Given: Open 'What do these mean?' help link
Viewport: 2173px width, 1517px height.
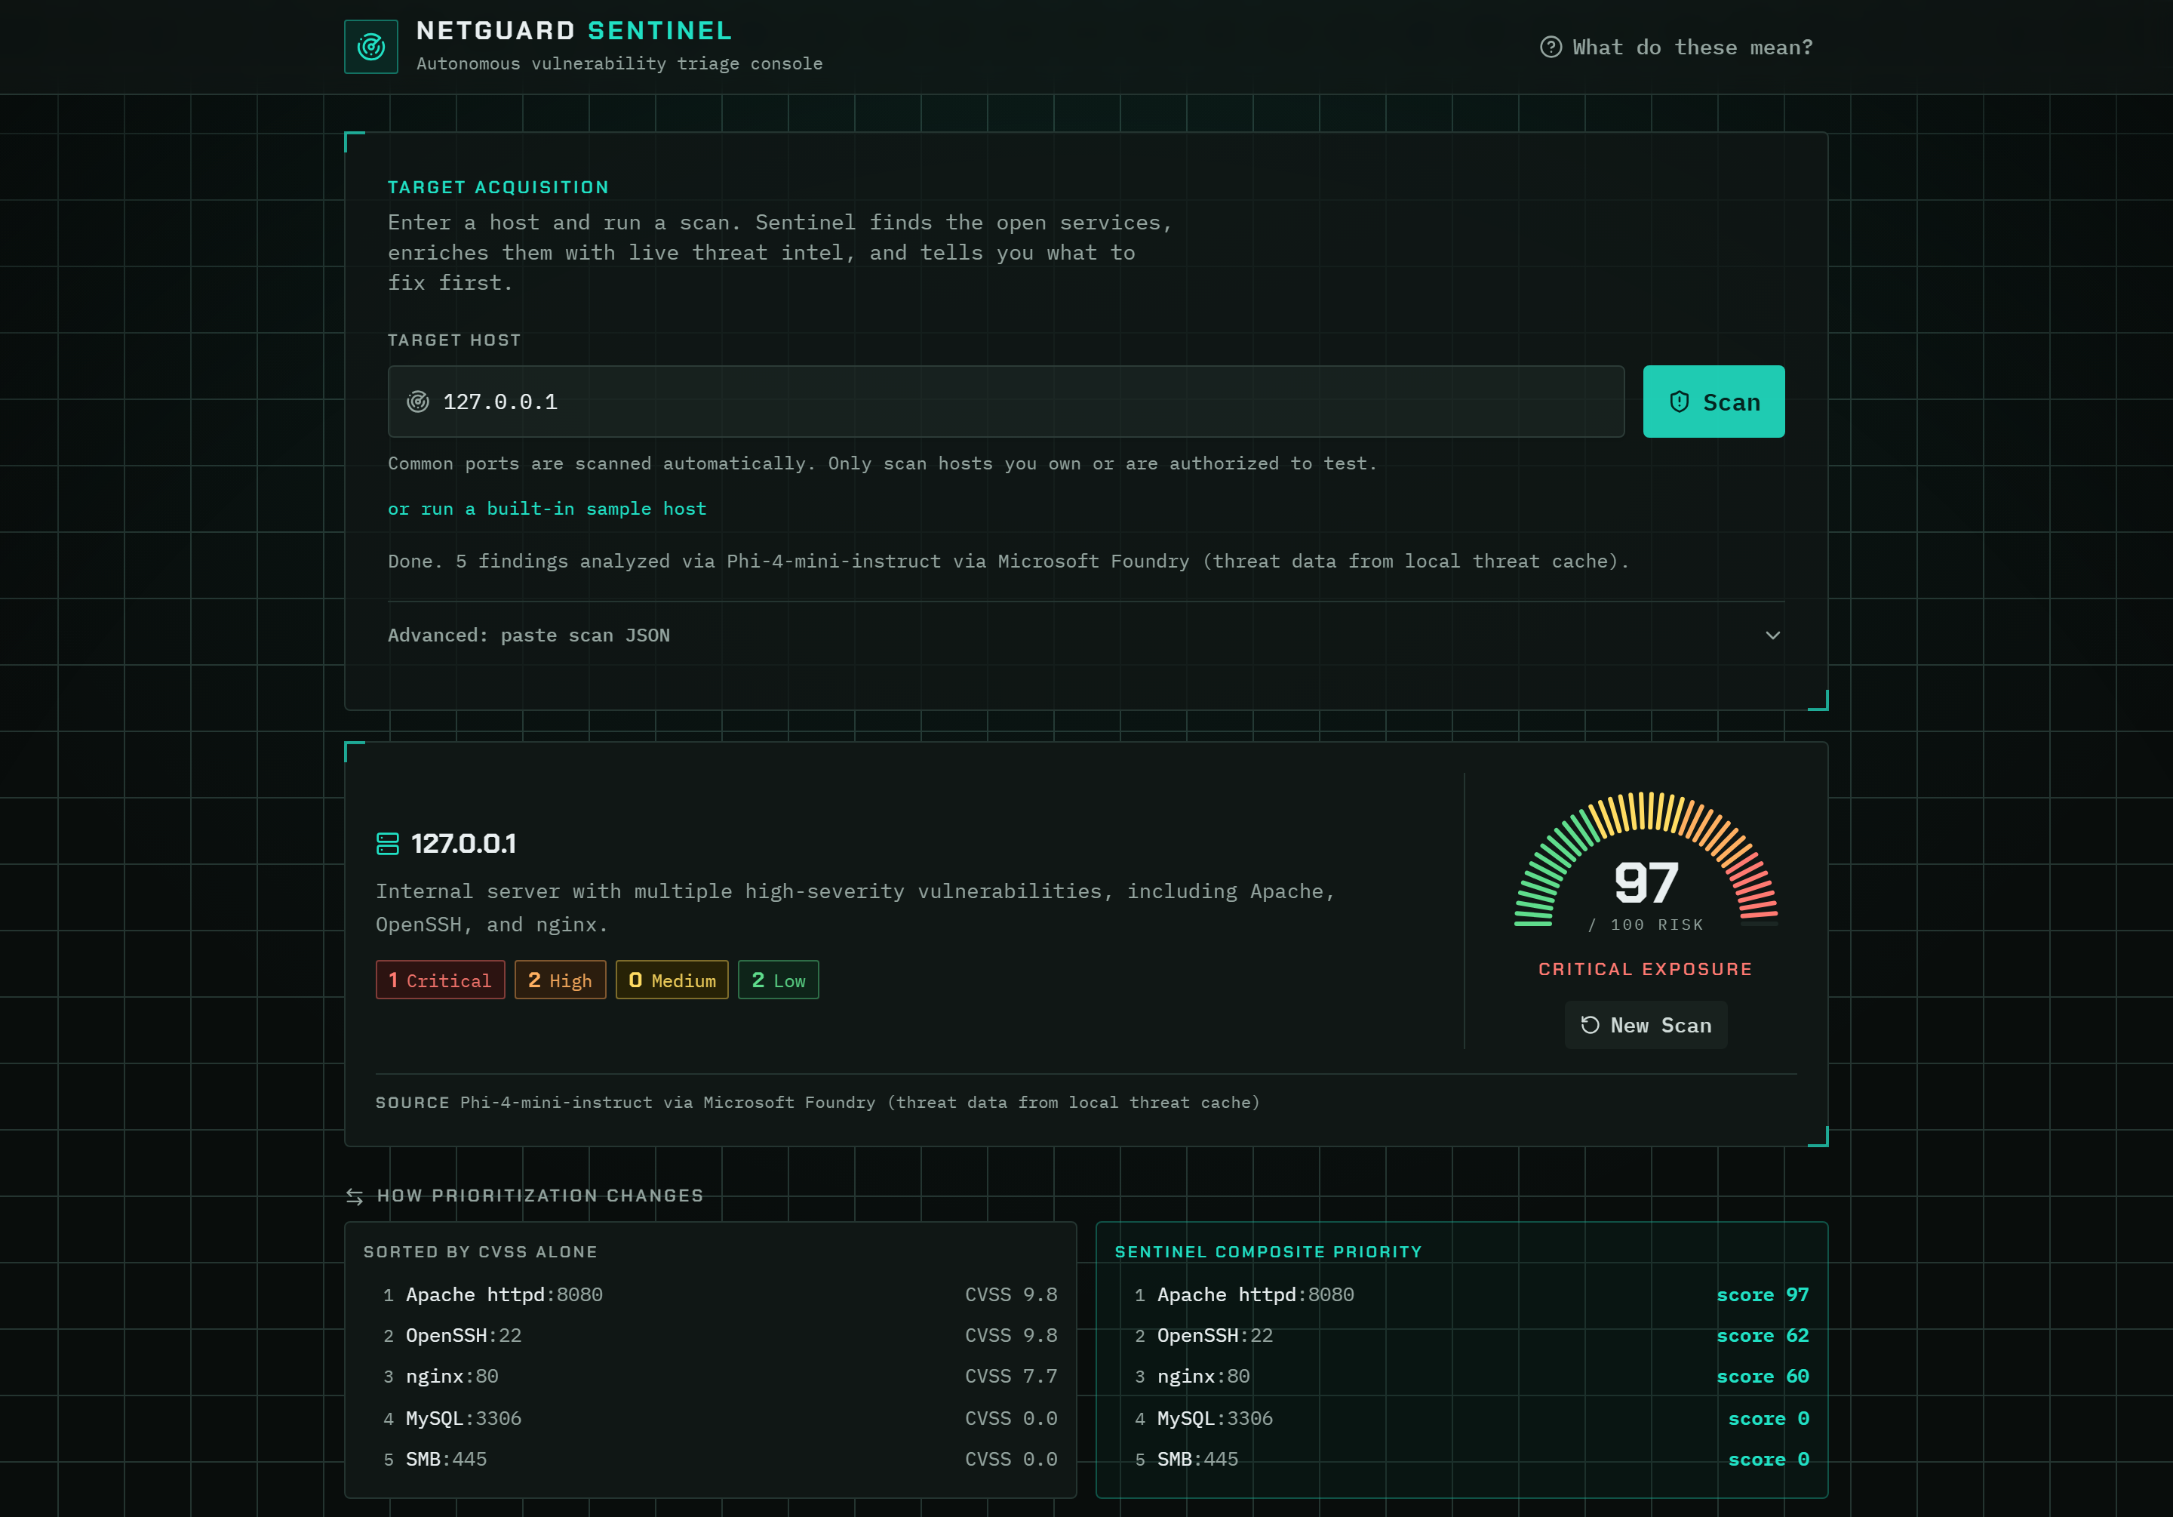Looking at the screenshot, I should click(1676, 48).
